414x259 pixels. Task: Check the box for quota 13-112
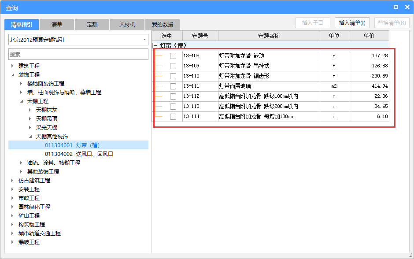173,96
